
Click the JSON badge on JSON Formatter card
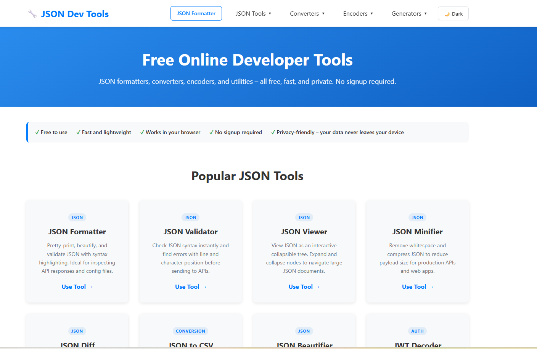(77, 218)
